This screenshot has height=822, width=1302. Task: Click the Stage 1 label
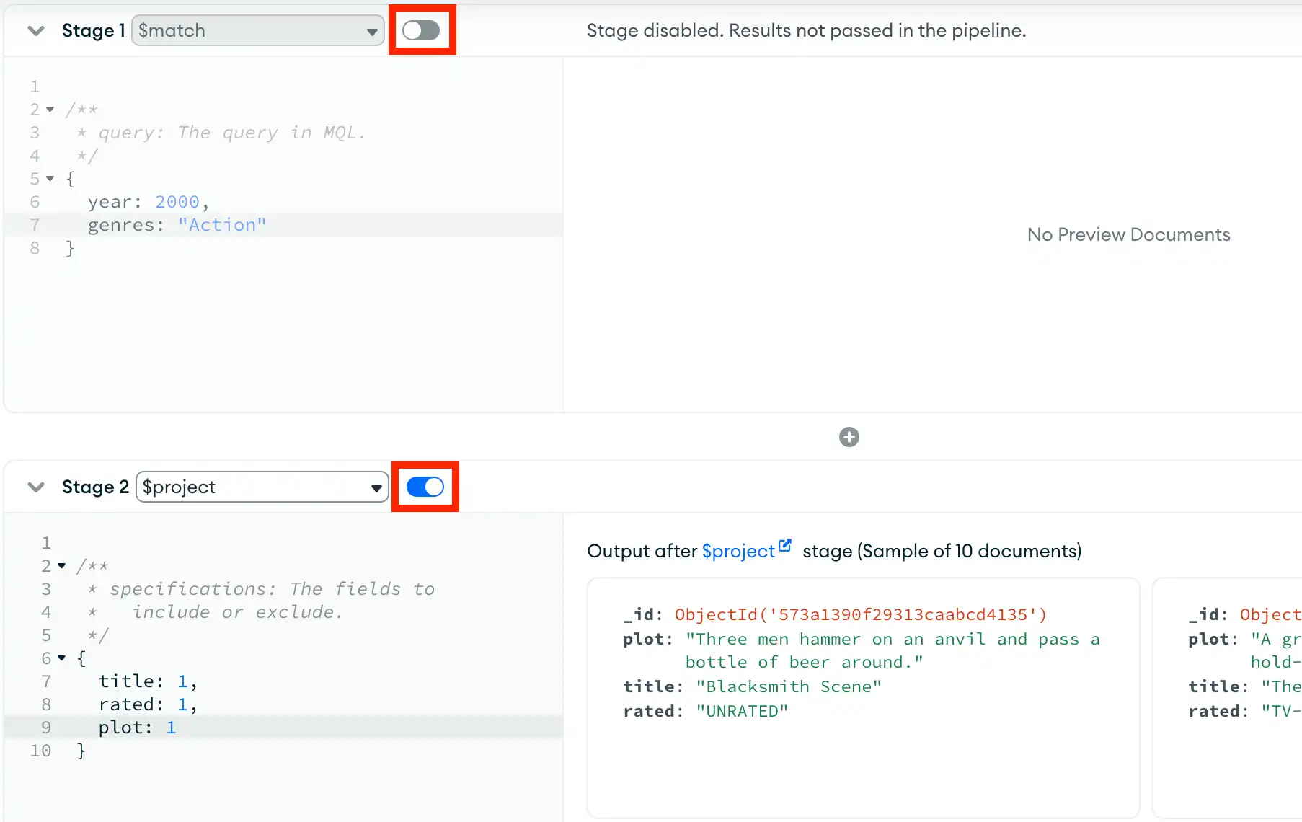point(93,30)
